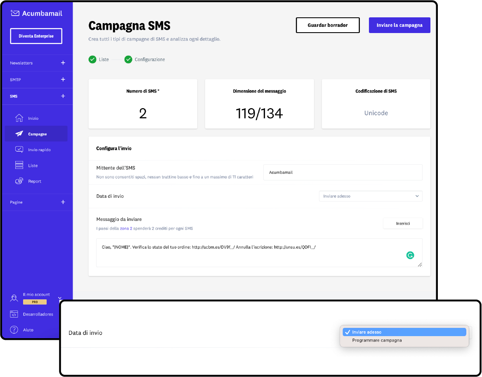
Task: Open the Data di invio dropdown
Action: [370, 196]
